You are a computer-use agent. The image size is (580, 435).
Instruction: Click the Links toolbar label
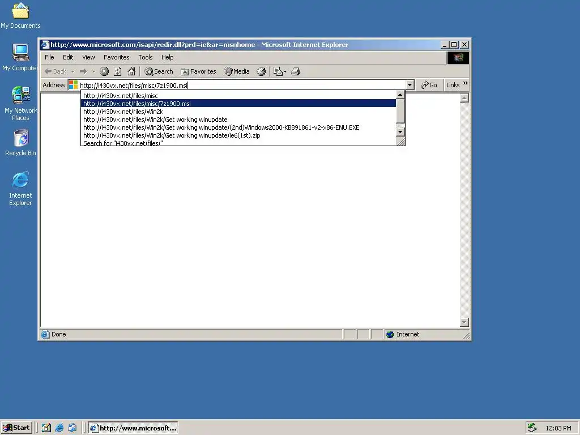click(x=453, y=85)
